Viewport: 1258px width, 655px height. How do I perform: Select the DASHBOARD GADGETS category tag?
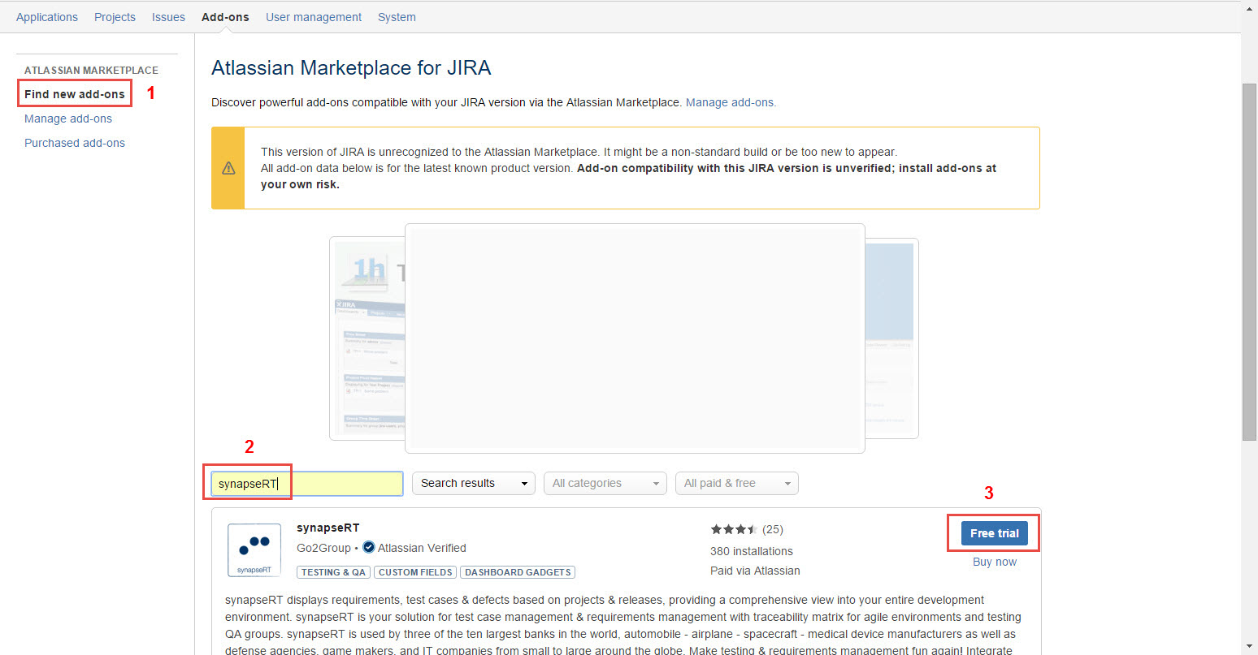pyautogui.click(x=518, y=572)
